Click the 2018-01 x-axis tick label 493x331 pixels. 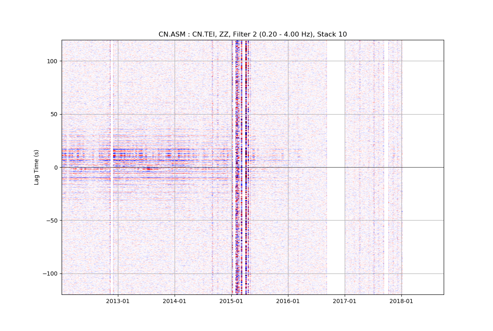click(401, 301)
